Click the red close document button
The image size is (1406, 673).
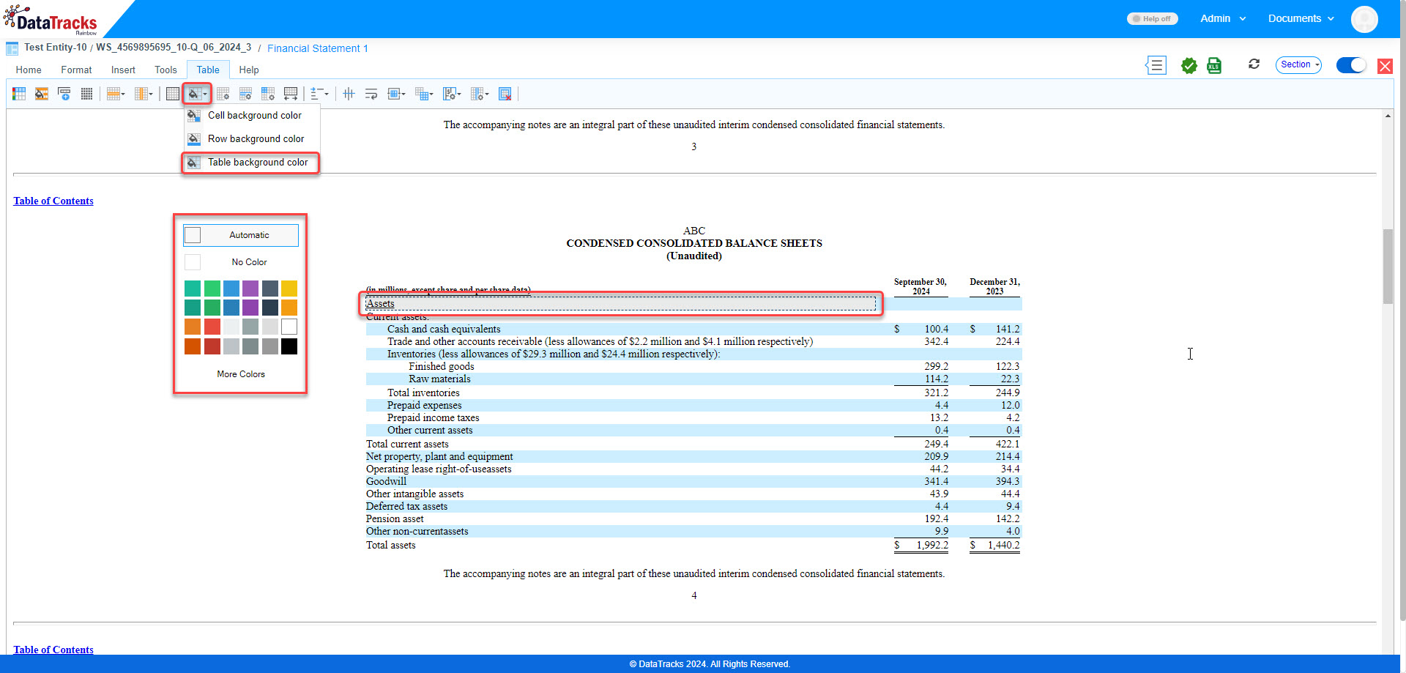point(1385,66)
